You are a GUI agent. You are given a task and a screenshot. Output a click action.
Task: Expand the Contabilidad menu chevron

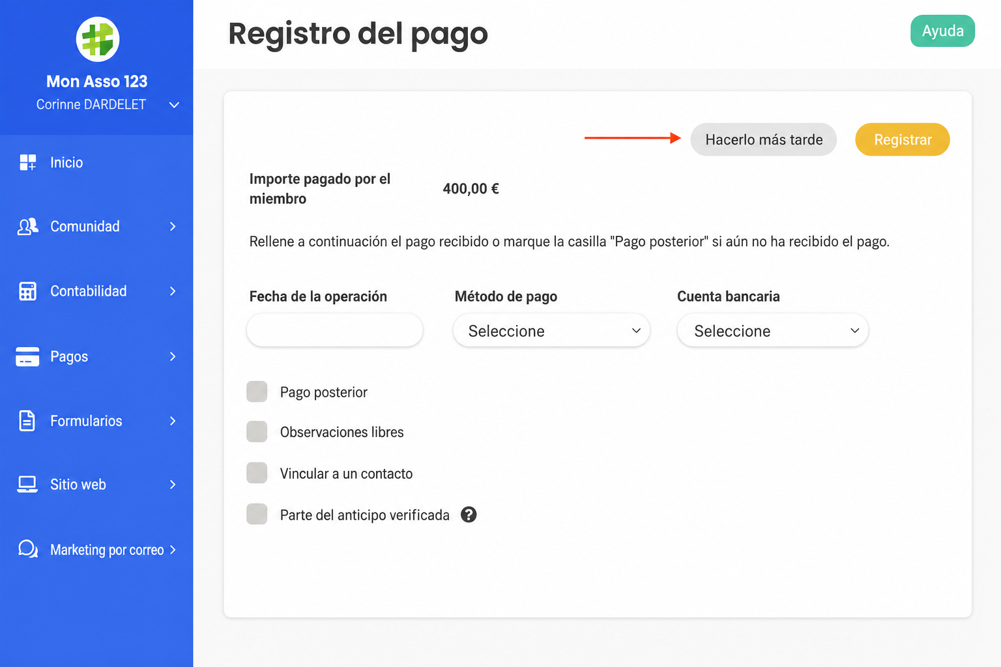(x=173, y=291)
